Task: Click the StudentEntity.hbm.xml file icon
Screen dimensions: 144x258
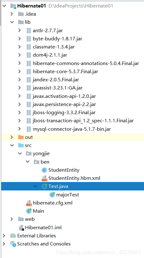Action: [x=45, y=178]
